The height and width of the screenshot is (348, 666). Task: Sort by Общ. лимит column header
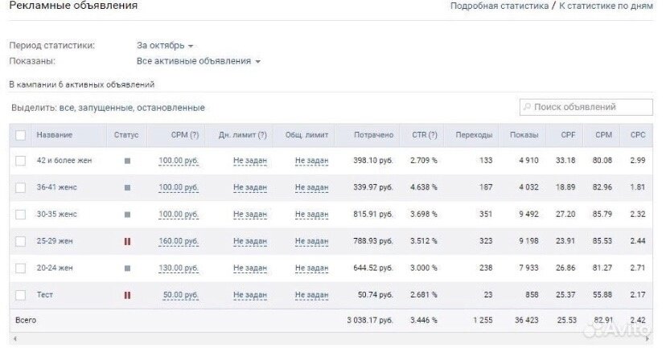pyautogui.click(x=306, y=135)
